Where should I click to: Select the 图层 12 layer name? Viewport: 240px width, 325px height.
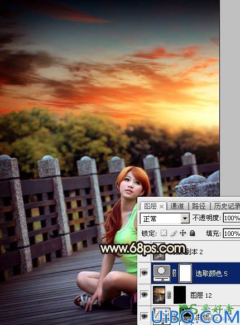click(x=201, y=295)
